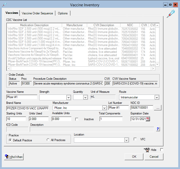Screen dimensions: 180x169
Task: Click the Hide glasses-disguise icon
Action: coord(147,150)
